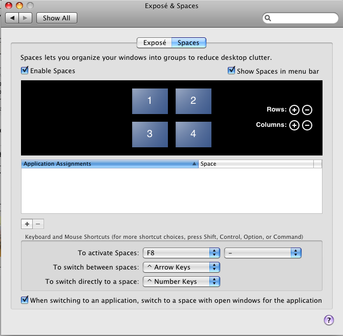Toggle switch-to-application space checkbox

(x=25, y=300)
